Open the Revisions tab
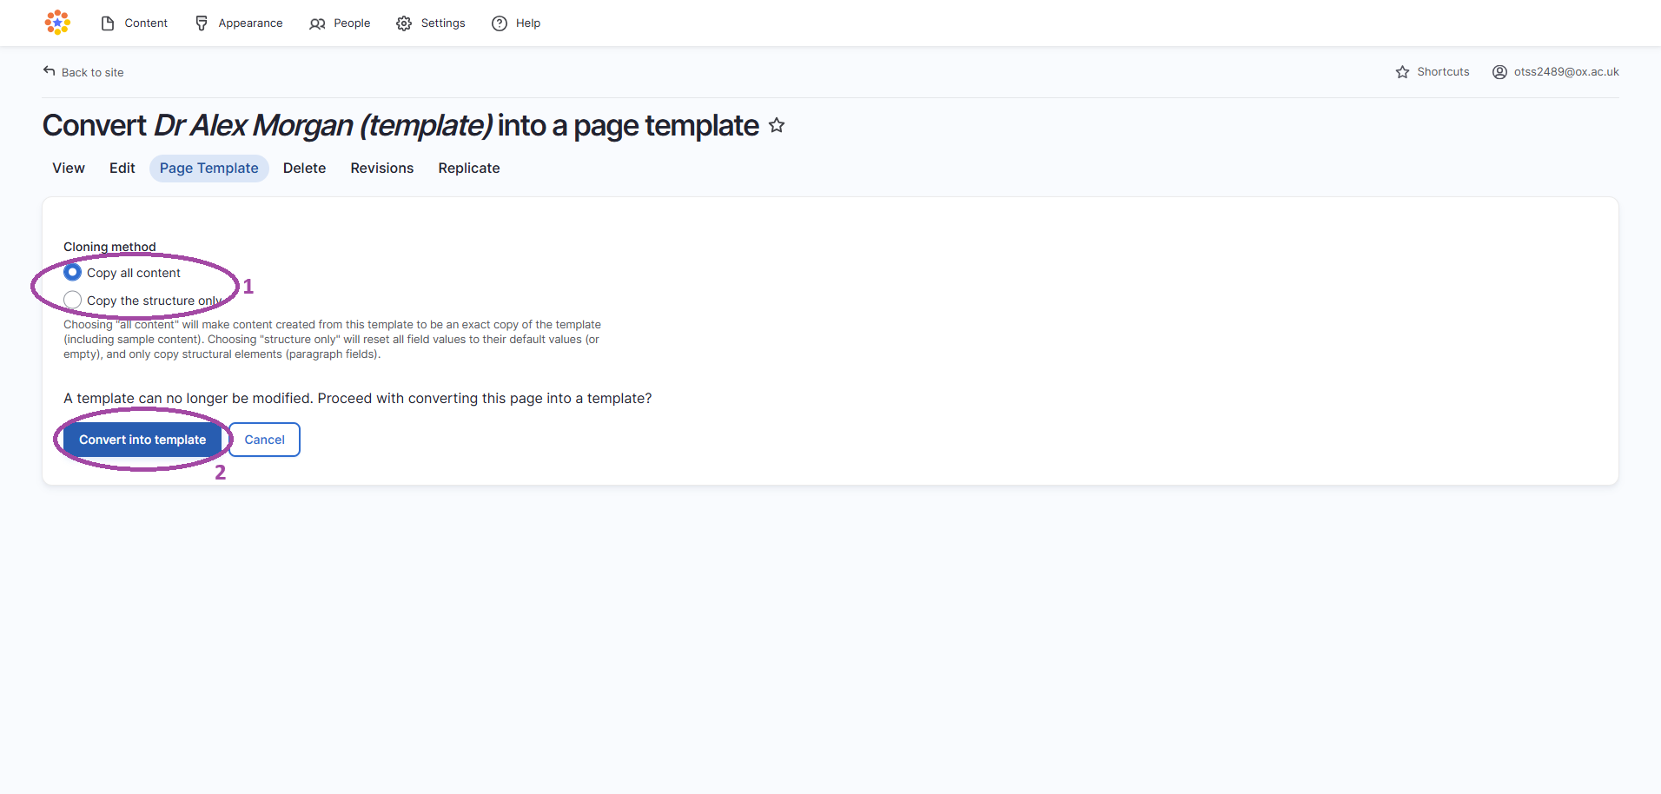This screenshot has height=794, width=1661. [x=381, y=168]
